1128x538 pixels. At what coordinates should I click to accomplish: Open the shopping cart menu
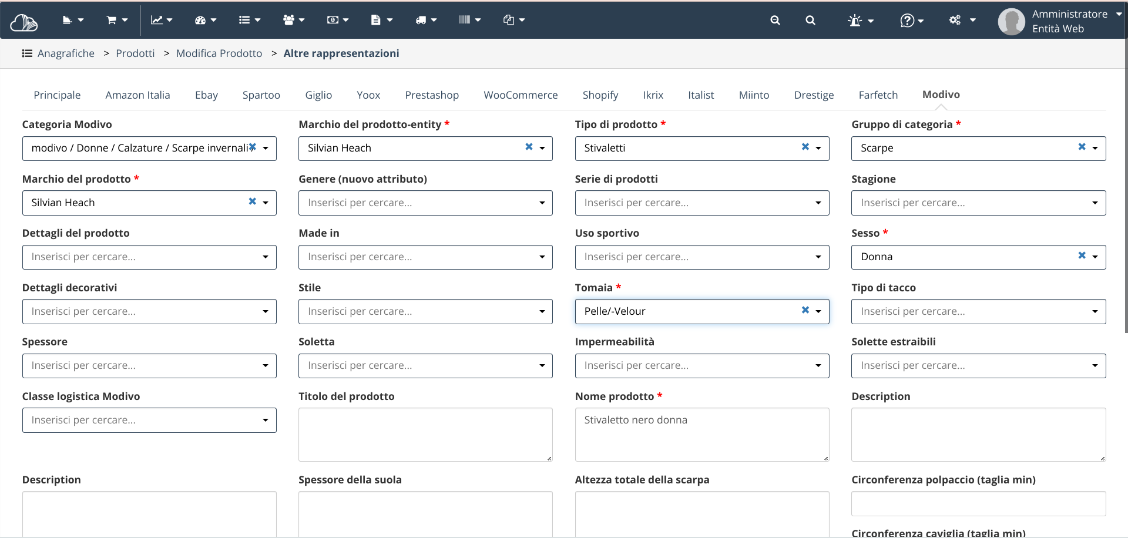coord(116,20)
